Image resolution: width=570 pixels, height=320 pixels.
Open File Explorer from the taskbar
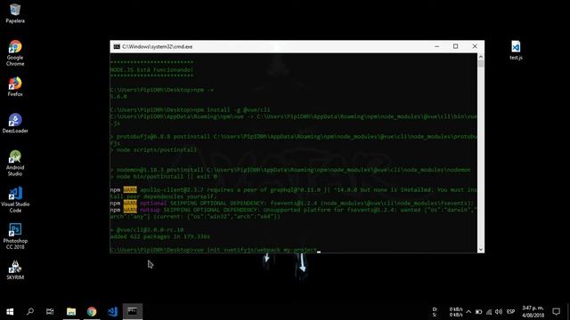[x=71, y=311]
